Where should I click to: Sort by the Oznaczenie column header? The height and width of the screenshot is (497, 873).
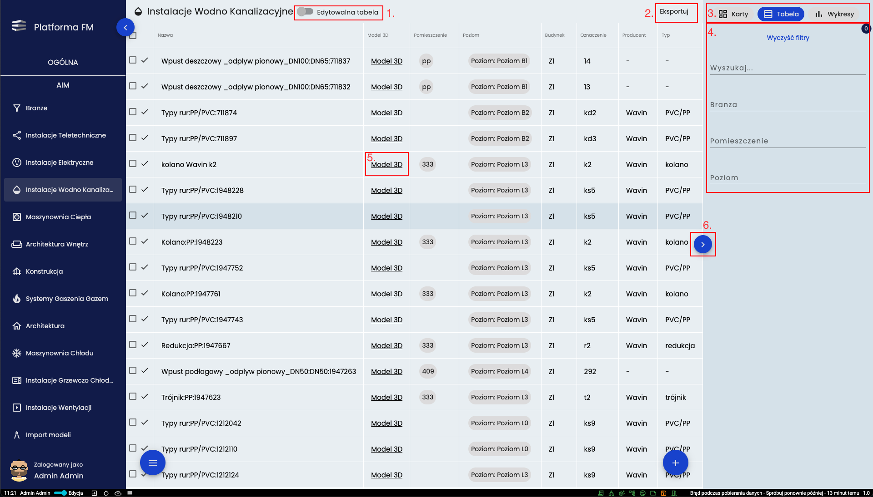point(593,35)
